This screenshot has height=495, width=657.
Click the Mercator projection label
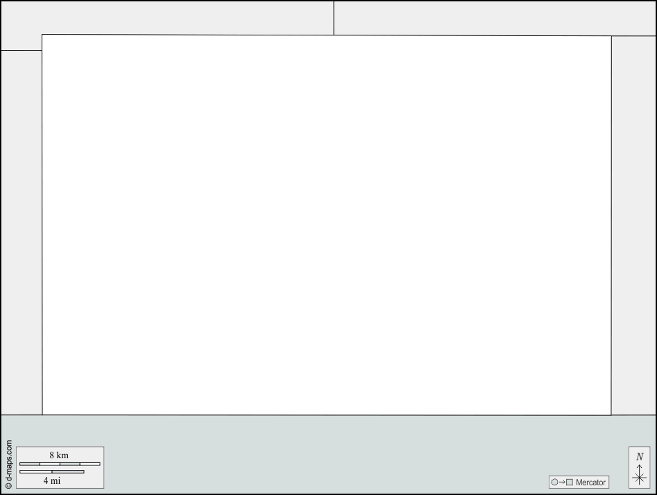tap(590, 483)
